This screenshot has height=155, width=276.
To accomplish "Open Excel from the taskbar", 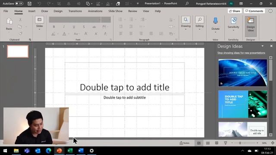I will [70, 151].
